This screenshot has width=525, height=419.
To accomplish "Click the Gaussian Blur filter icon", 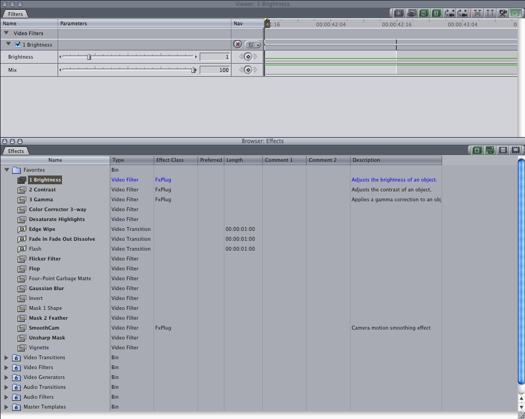I will [x=22, y=288].
